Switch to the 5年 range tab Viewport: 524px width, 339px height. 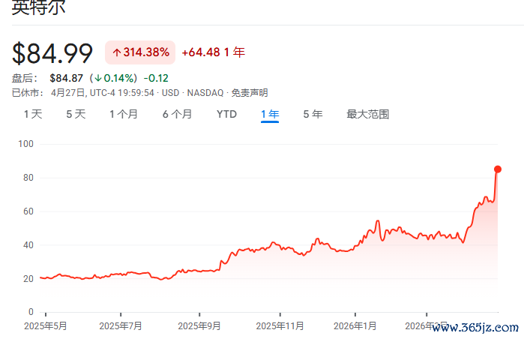click(313, 114)
